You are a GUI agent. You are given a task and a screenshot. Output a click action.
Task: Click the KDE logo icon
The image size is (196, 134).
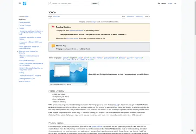(x=25, y=4)
